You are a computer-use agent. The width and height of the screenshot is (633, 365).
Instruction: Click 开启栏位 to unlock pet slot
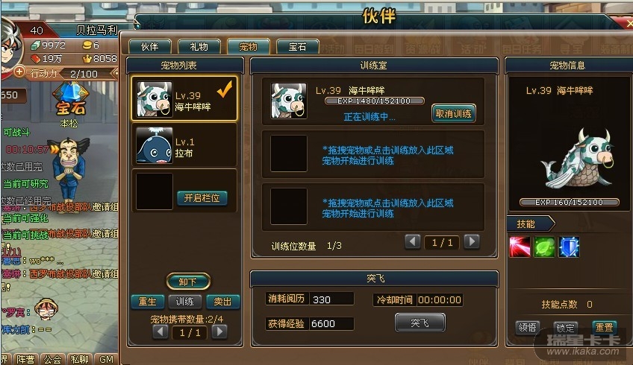tap(202, 198)
